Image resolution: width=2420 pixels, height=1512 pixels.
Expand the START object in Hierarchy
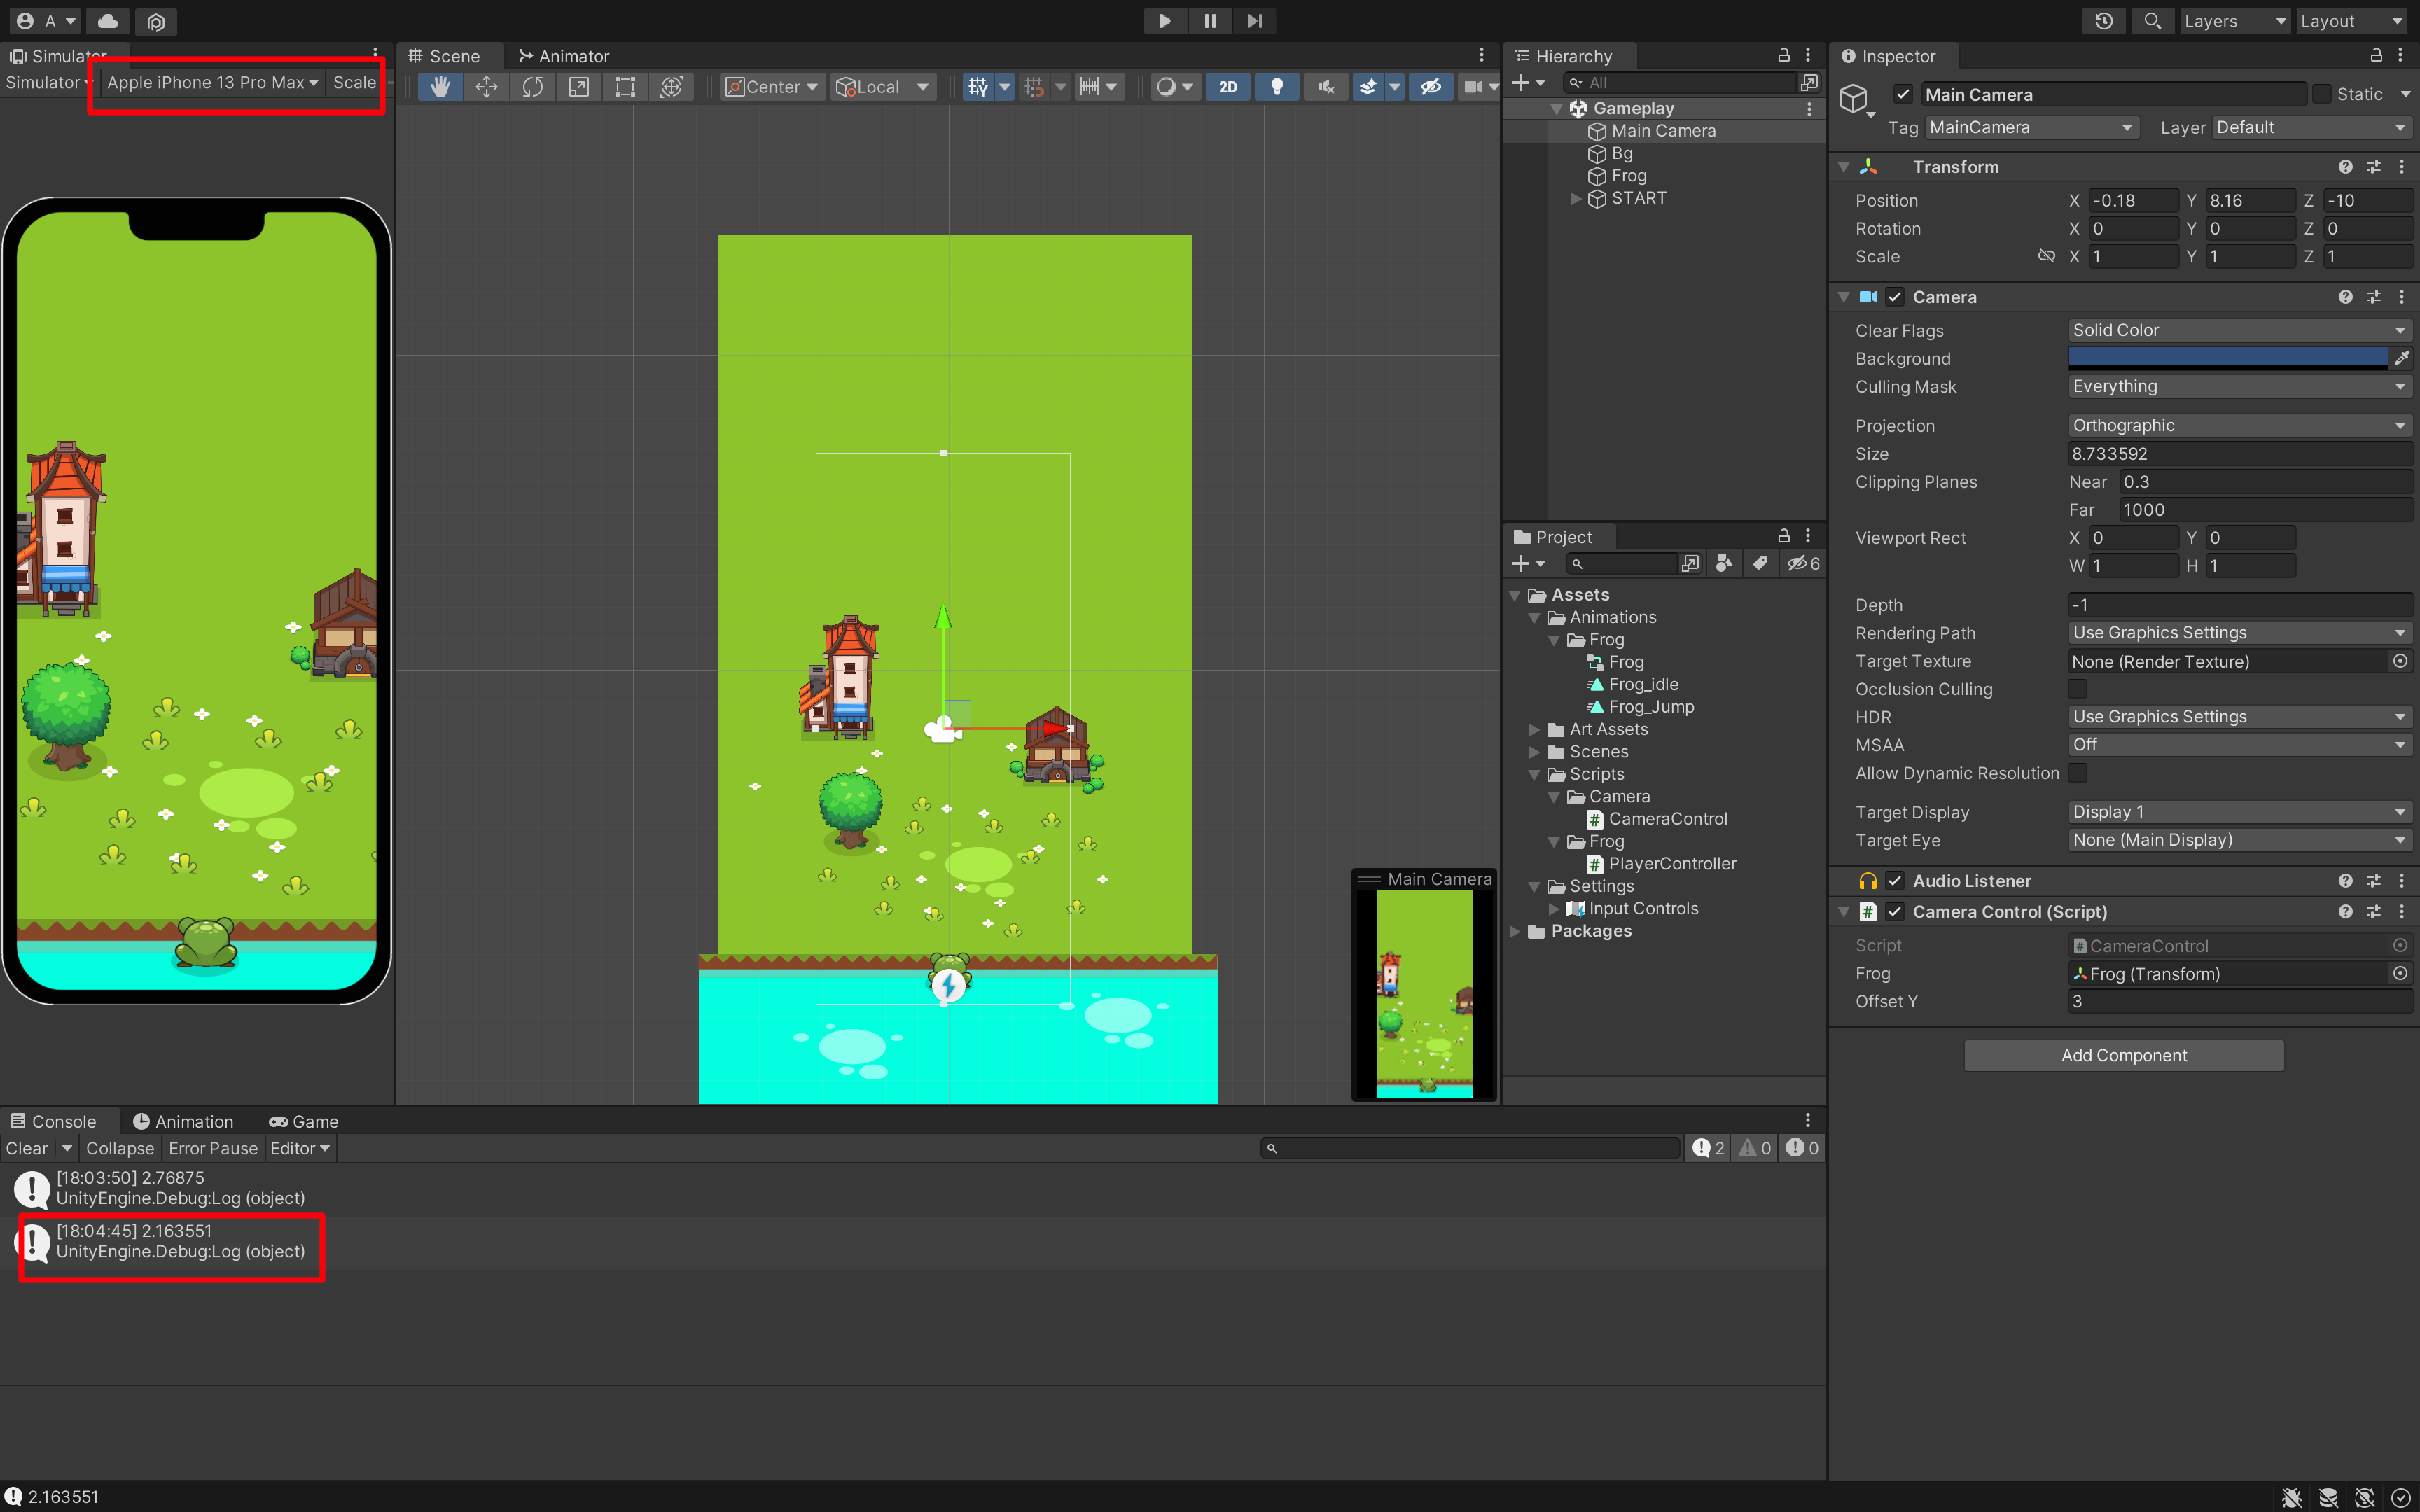pos(1576,198)
